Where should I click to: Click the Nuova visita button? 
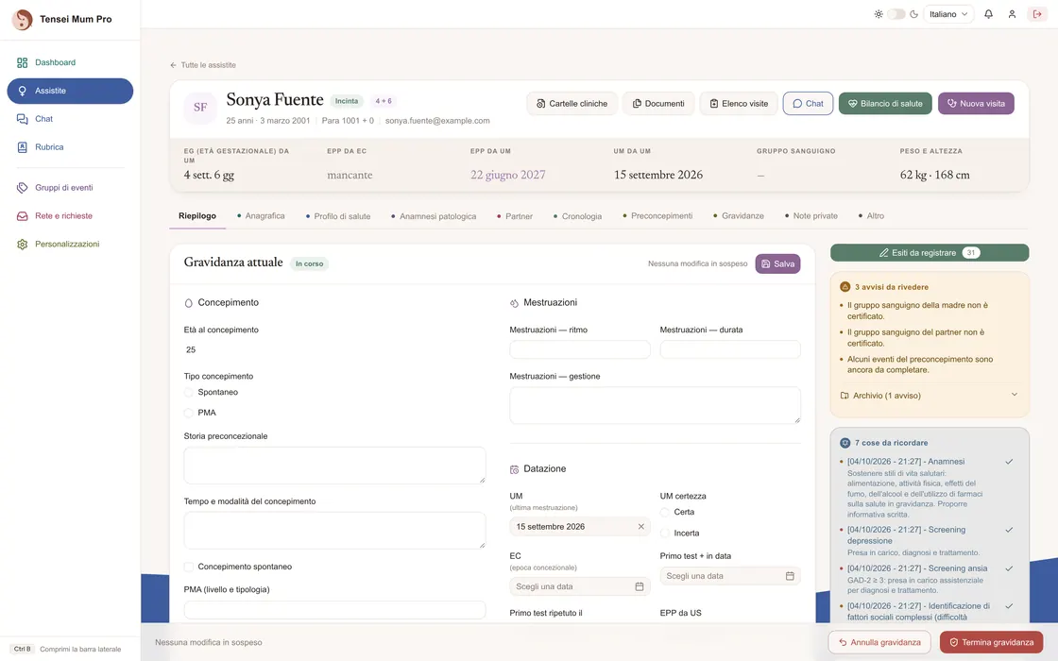click(976, 104)
